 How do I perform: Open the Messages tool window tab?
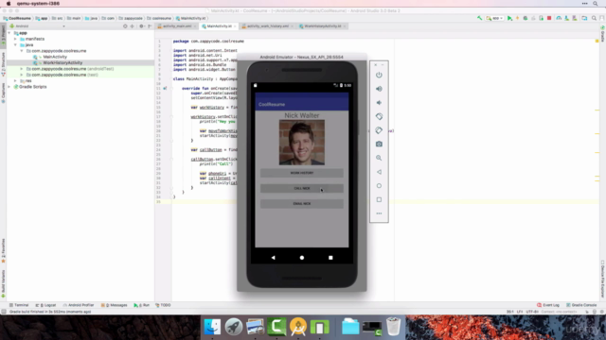[x=114, y=305]
